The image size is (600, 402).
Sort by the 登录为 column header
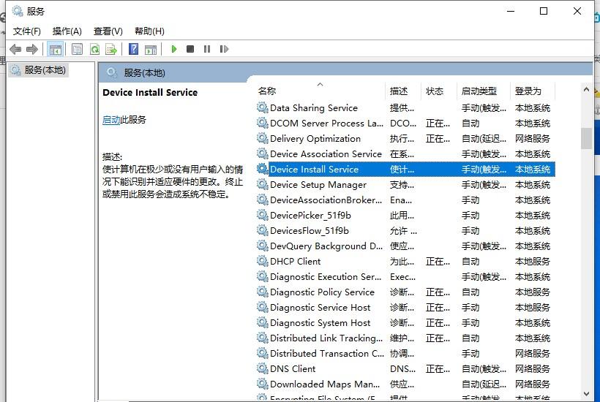tap(532, 91)
